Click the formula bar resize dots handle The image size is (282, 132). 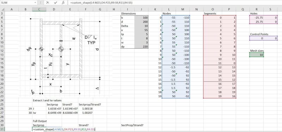pos(41,3)
